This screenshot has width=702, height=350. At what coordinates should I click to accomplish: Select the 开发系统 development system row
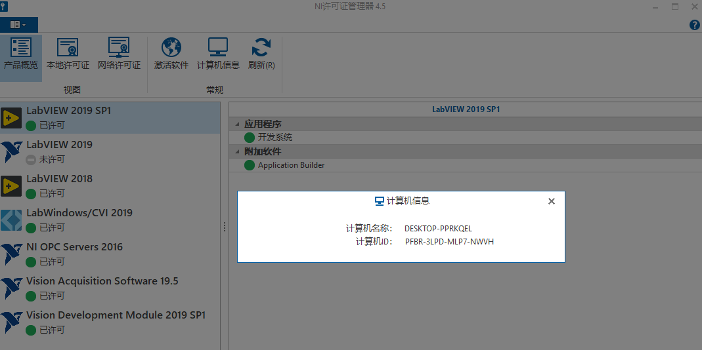[x=466, y=138]
